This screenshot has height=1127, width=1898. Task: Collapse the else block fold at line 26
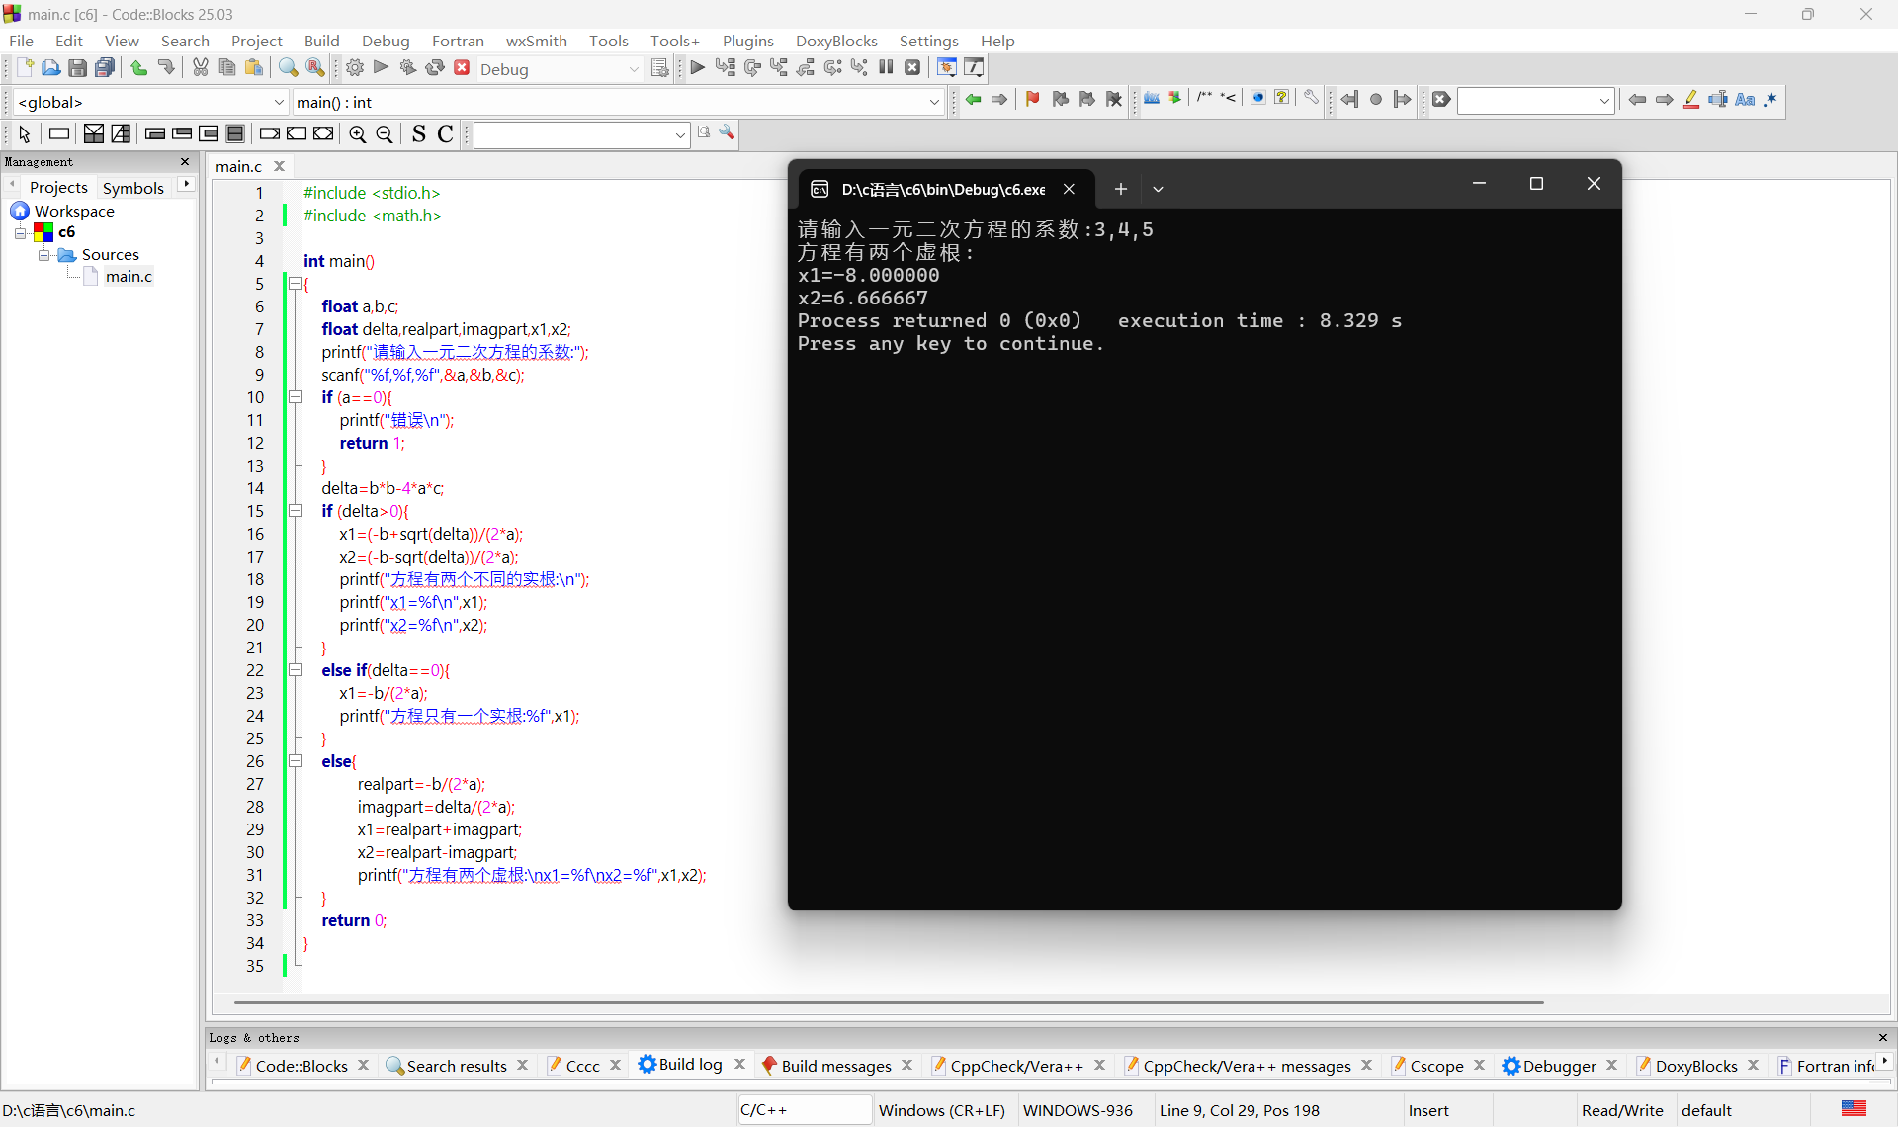(295, 761)
